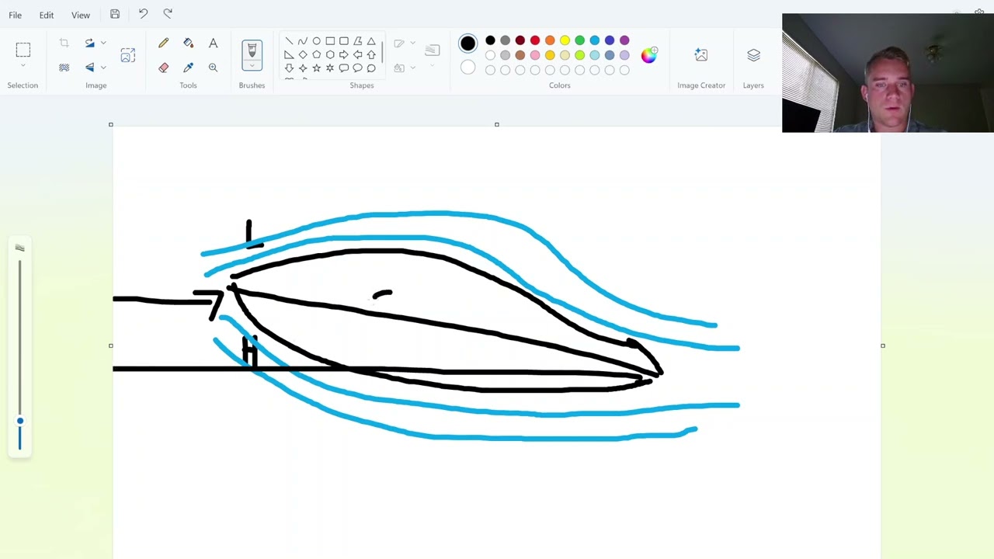994x559 pixels.
Task: Pick the orange color swatch
Action: [550, 40]
